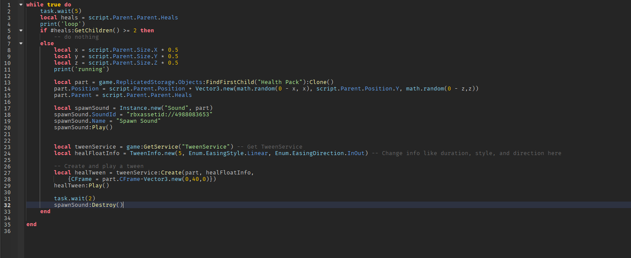The width and height of the screenshot is (631, 258).
Task: Click line number 23 in the gutter
Action: [x=7, y=147]
